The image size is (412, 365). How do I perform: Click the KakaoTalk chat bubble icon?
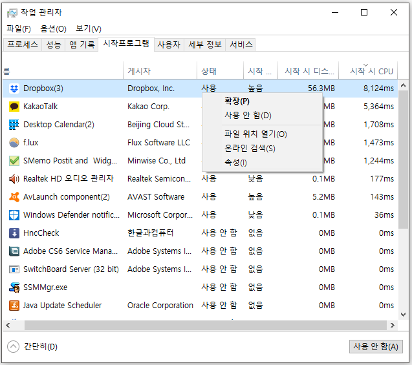point(14,107)
